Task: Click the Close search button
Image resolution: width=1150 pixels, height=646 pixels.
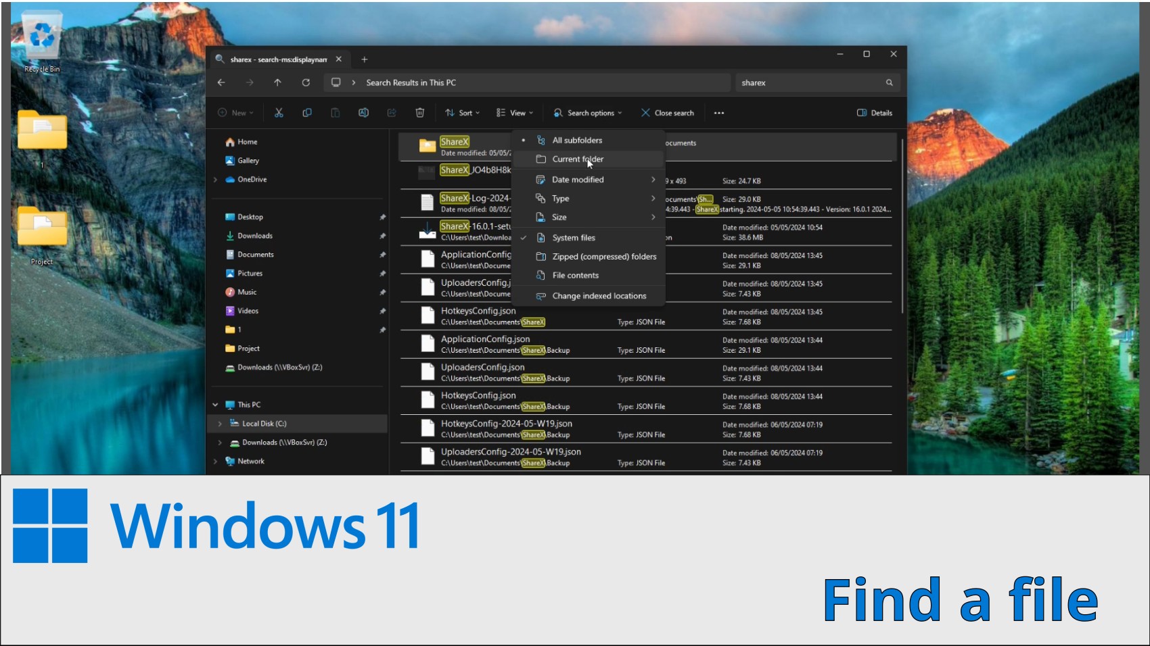Action: click(667, 113)
